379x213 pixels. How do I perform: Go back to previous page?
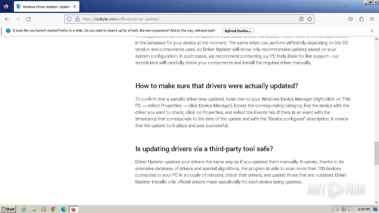[x=7, y=19]
